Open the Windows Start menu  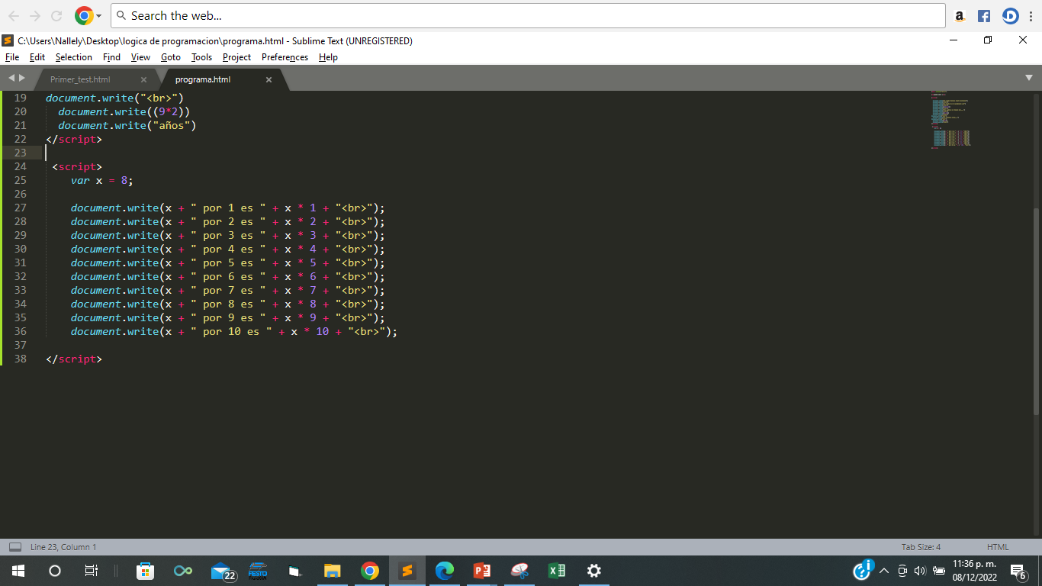tap(18, 571)
